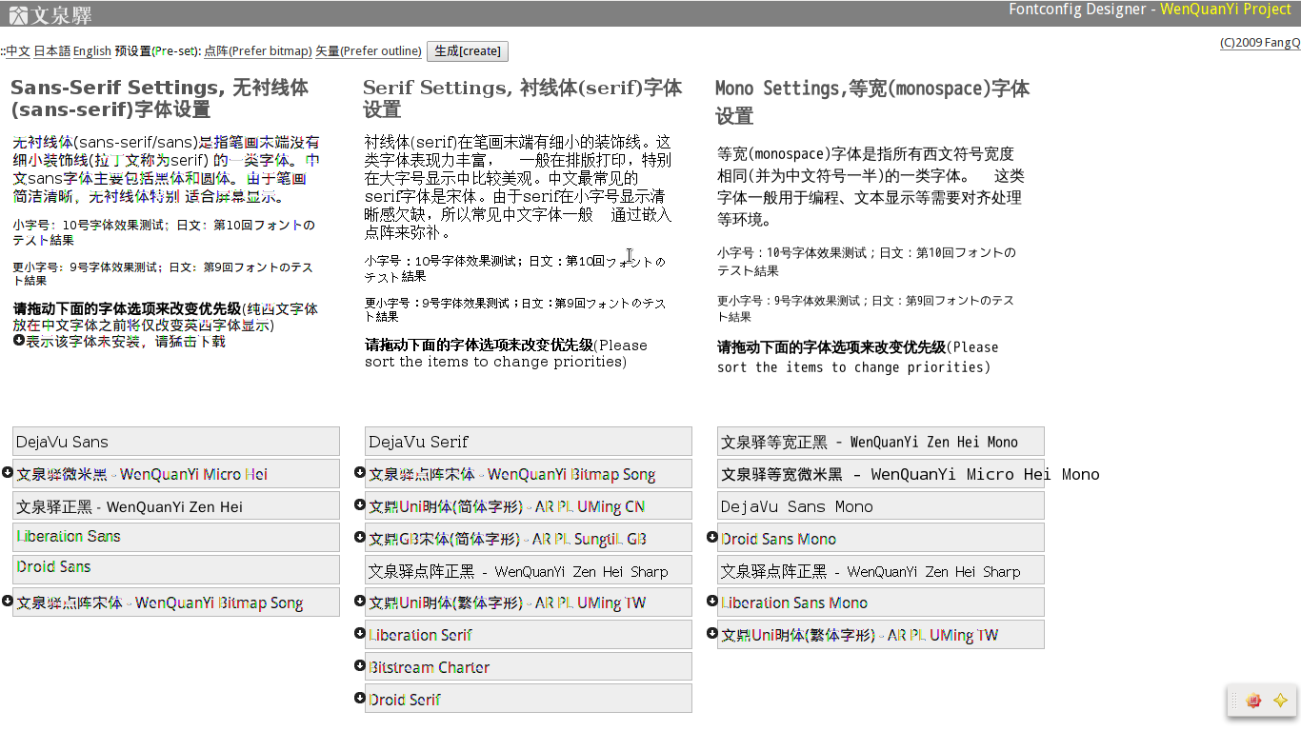Click download icon beside Droid Sans Mono

click(712, 537)
